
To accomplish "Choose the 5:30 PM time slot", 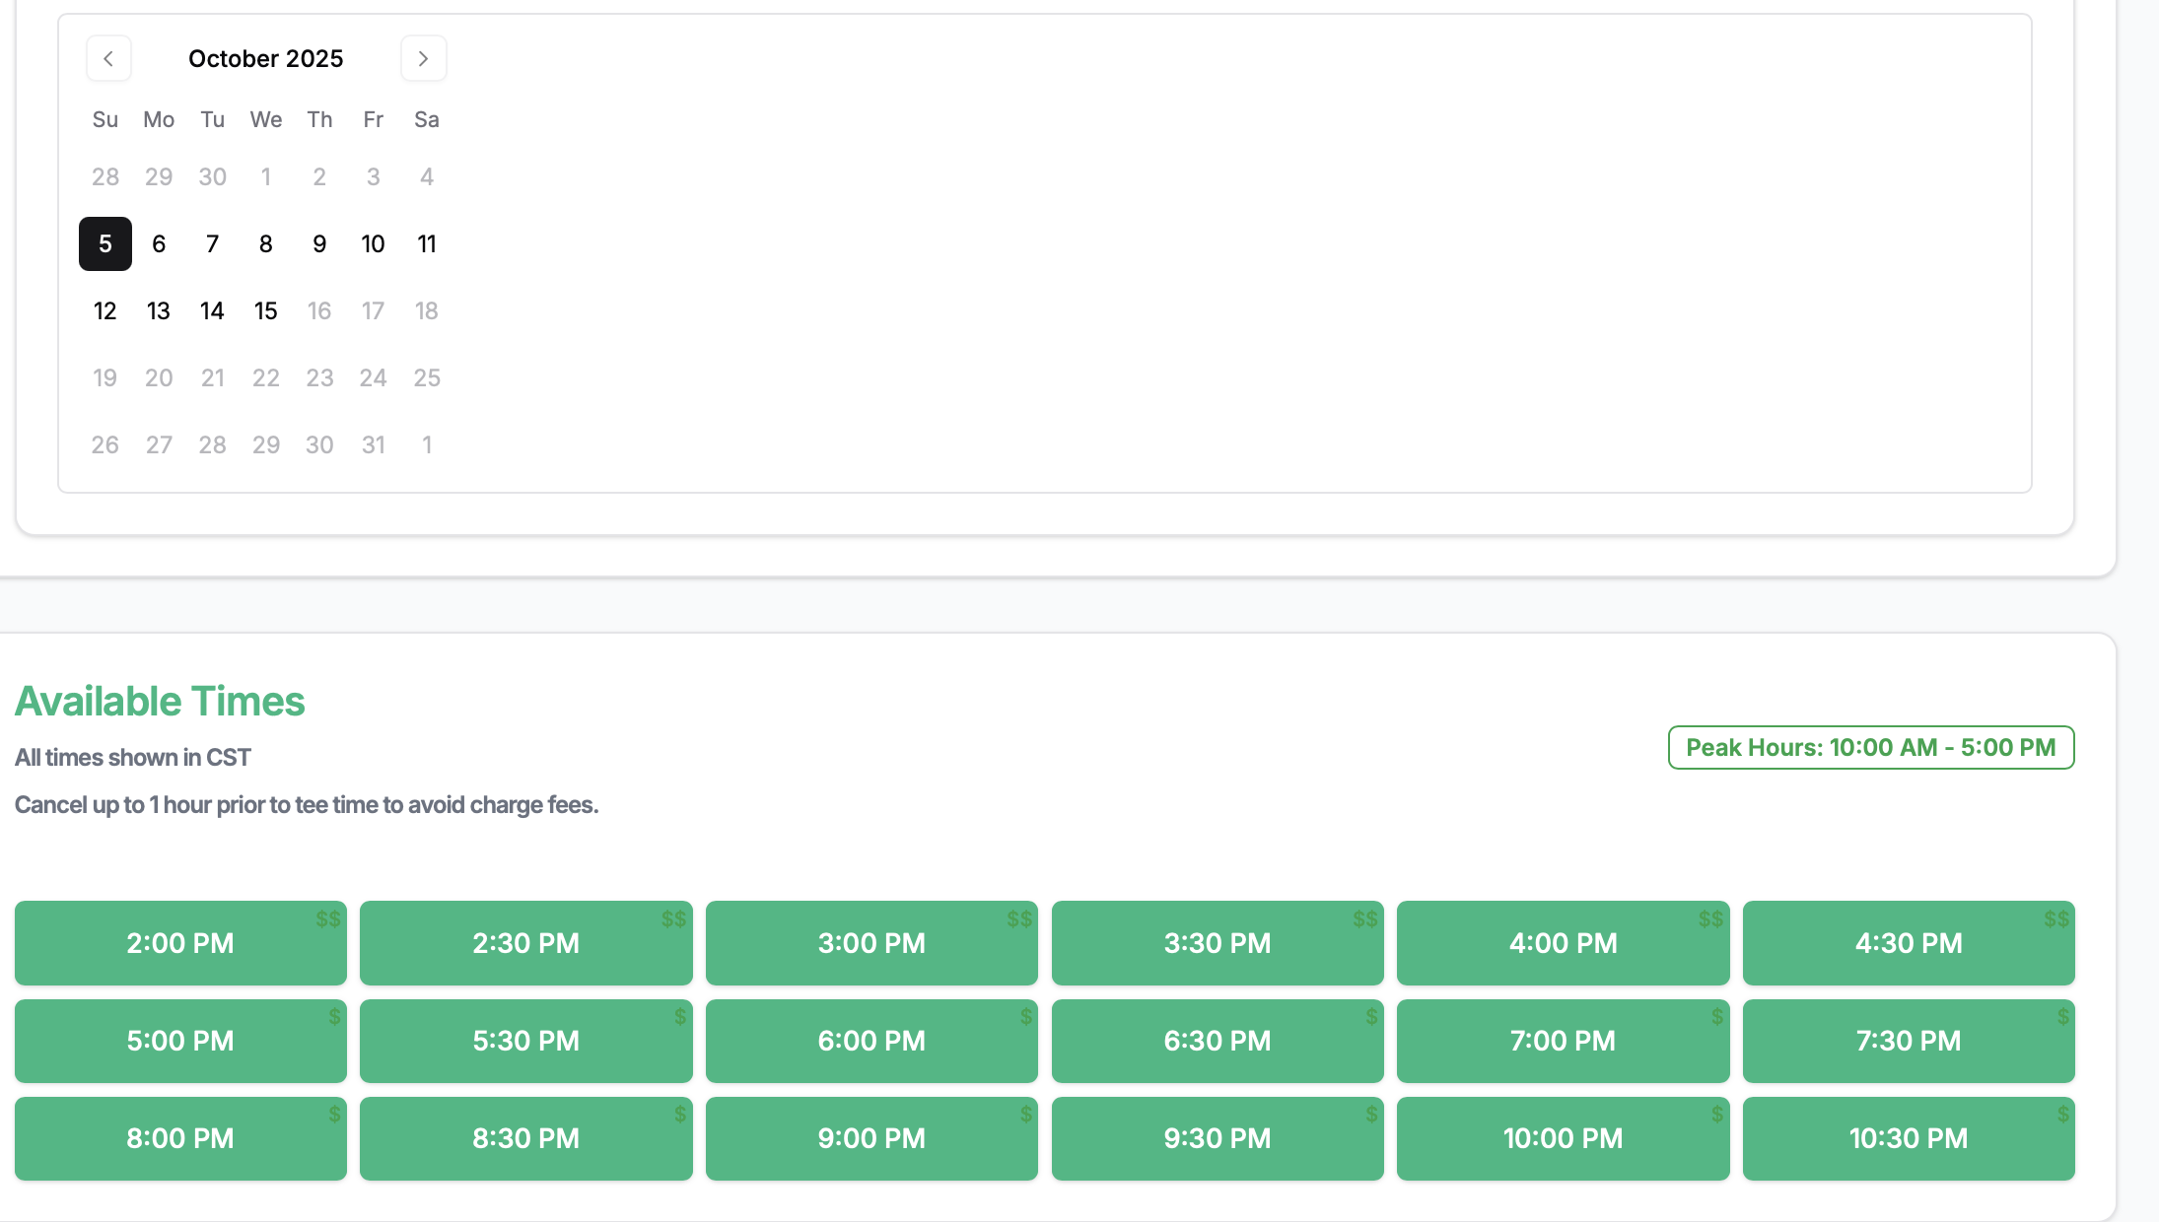I will pos(525,1041).
